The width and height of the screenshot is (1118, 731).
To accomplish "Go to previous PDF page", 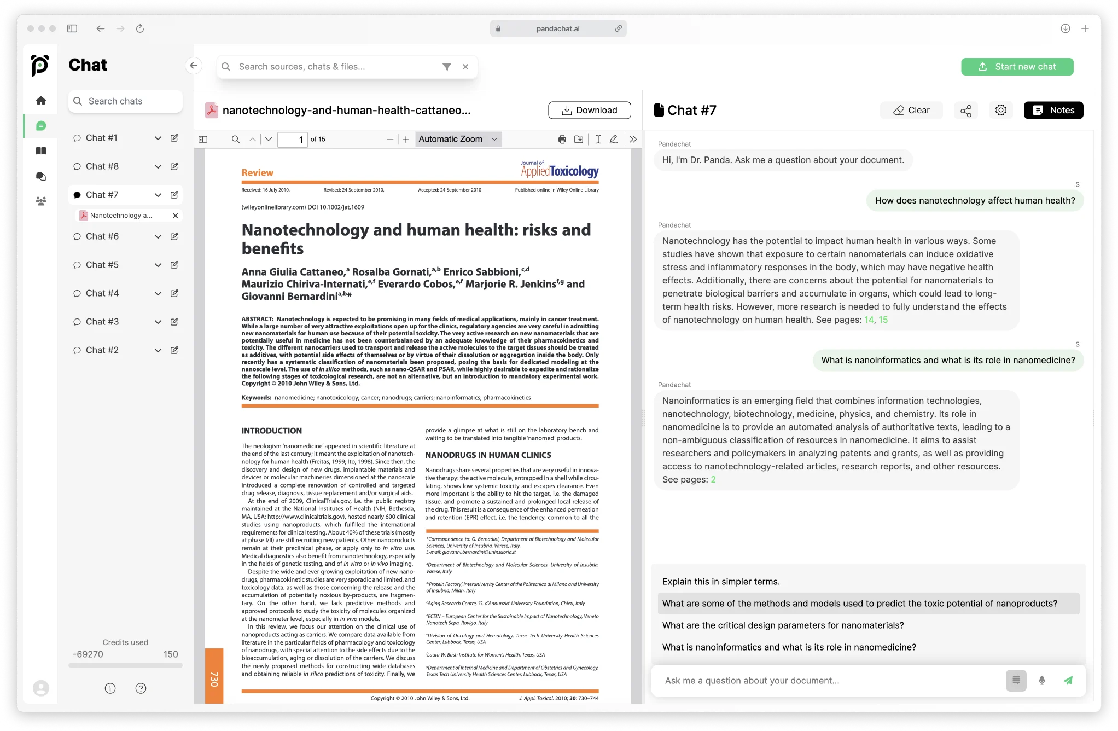I will (253, 140).
